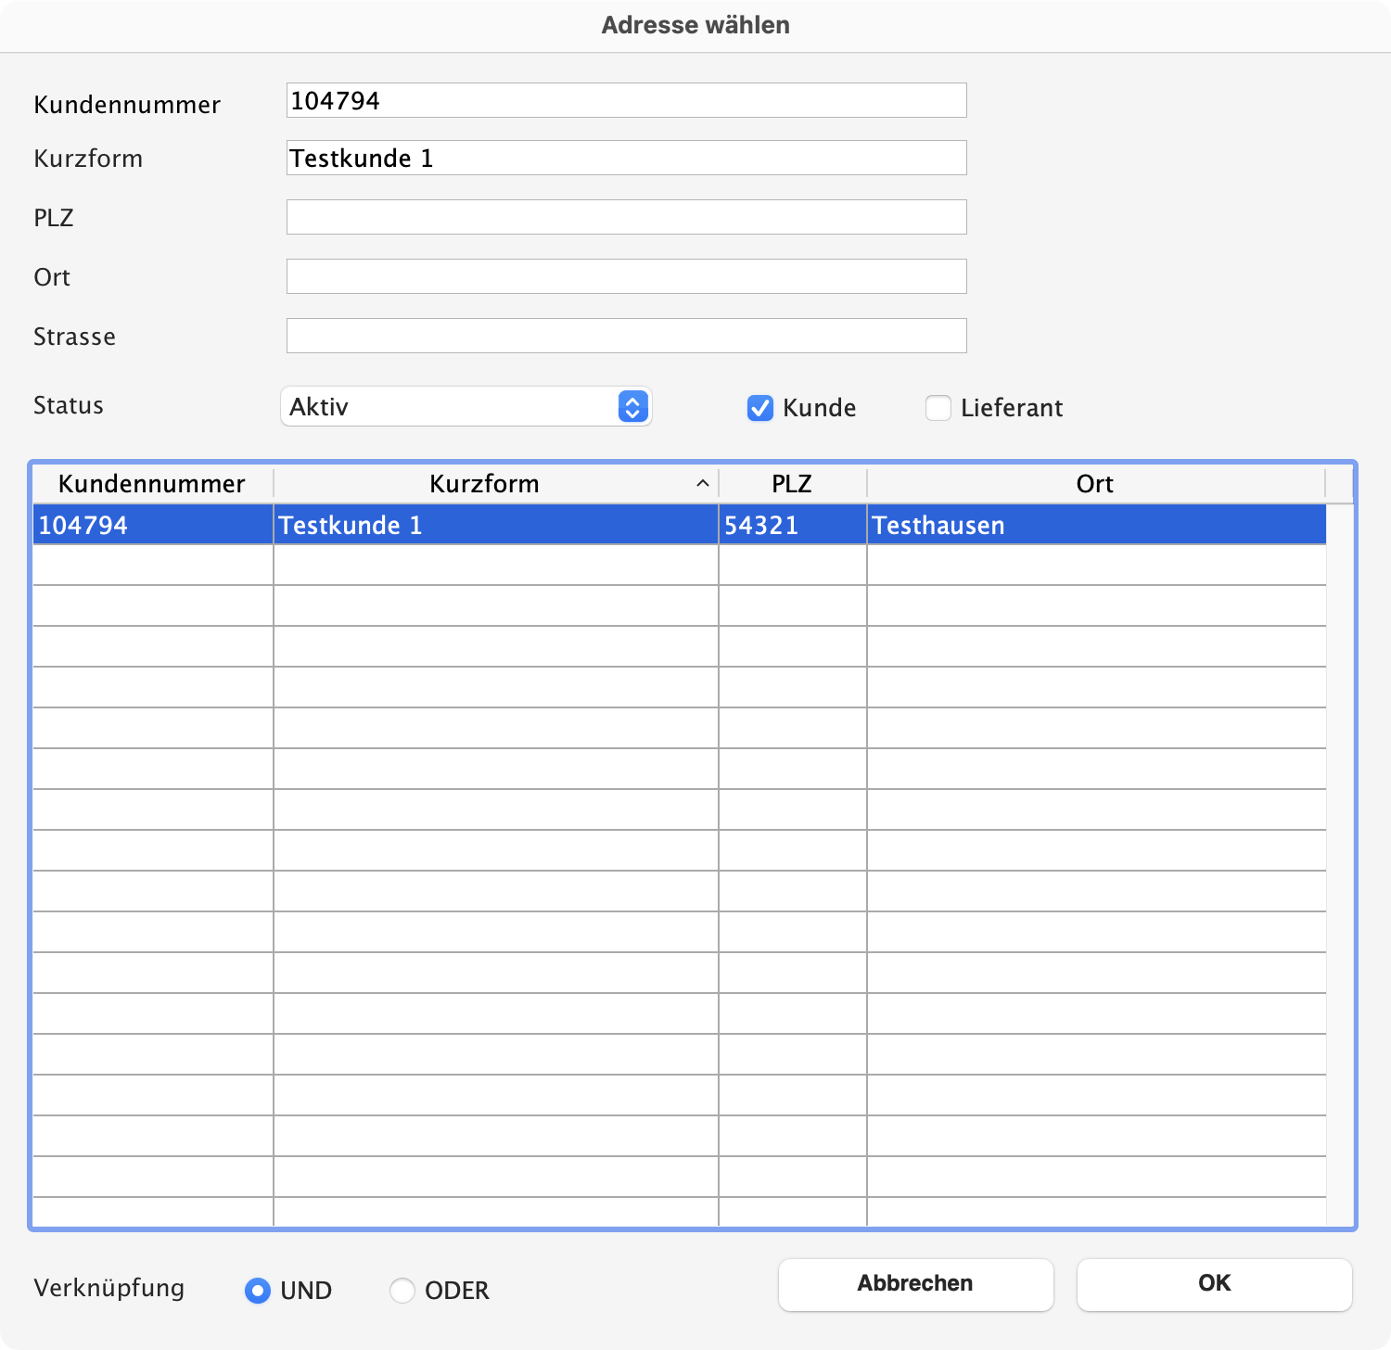Confirm selection with the OK button

[1214, 1284]
